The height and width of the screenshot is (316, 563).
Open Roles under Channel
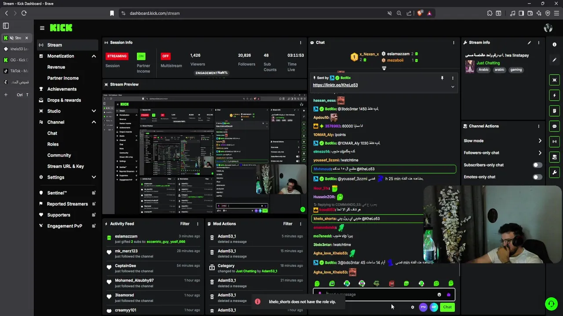click(53, 144)
